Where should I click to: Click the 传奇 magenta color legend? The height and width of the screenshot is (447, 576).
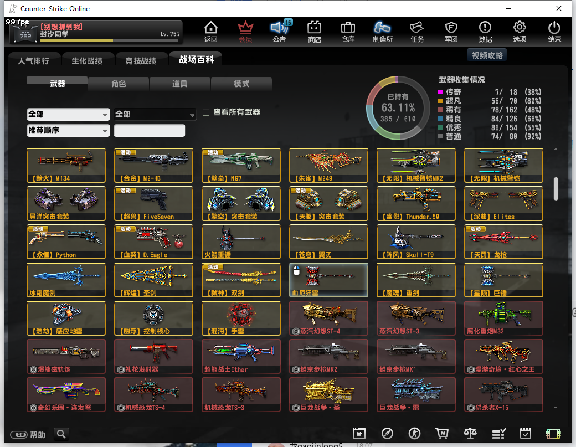[440, 92]
